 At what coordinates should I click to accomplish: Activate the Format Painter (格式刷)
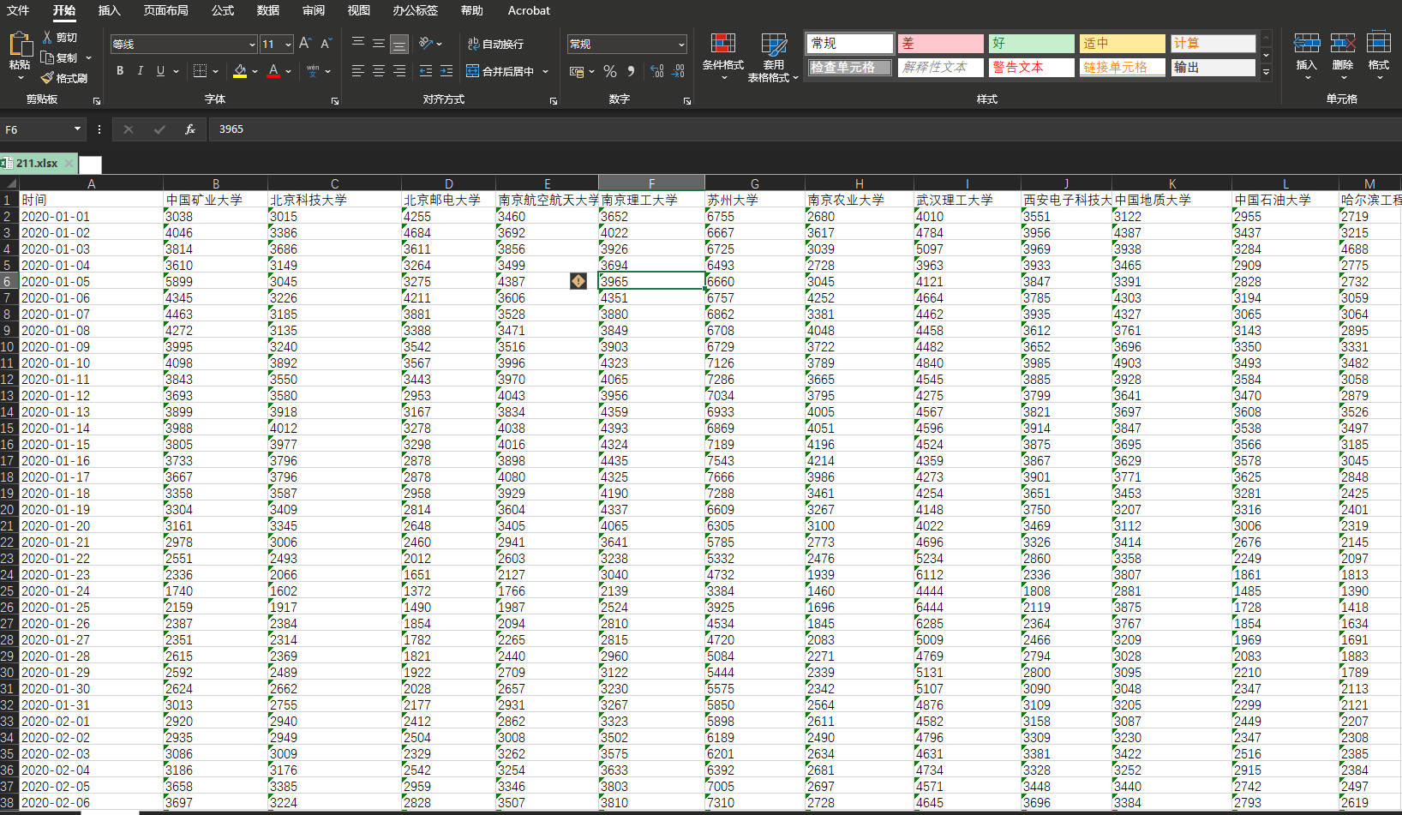pyautogui.click(x=64, y=78)
